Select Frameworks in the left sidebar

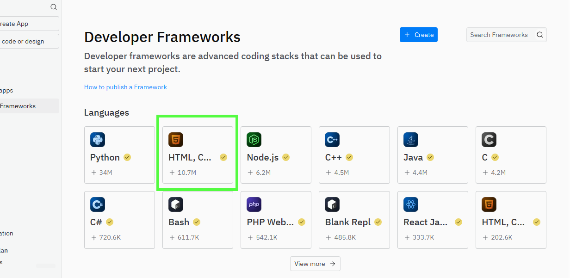pyautogui.click(x=19, y=106)
